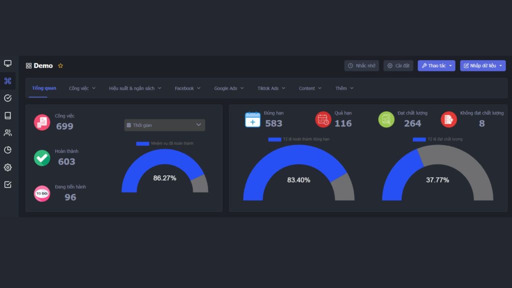
Task: Click the 'Nhắc nhở' button
Action: (x=361, y=65)
